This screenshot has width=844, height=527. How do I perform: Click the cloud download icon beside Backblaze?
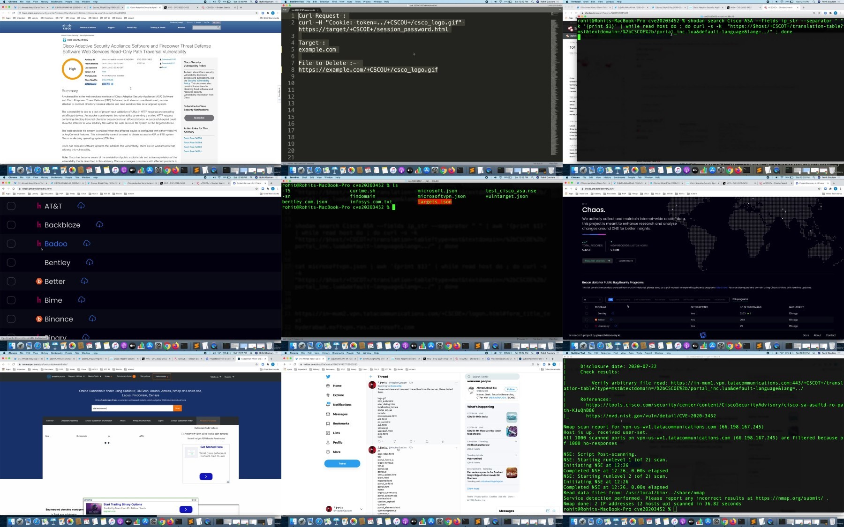pos(99,224)
